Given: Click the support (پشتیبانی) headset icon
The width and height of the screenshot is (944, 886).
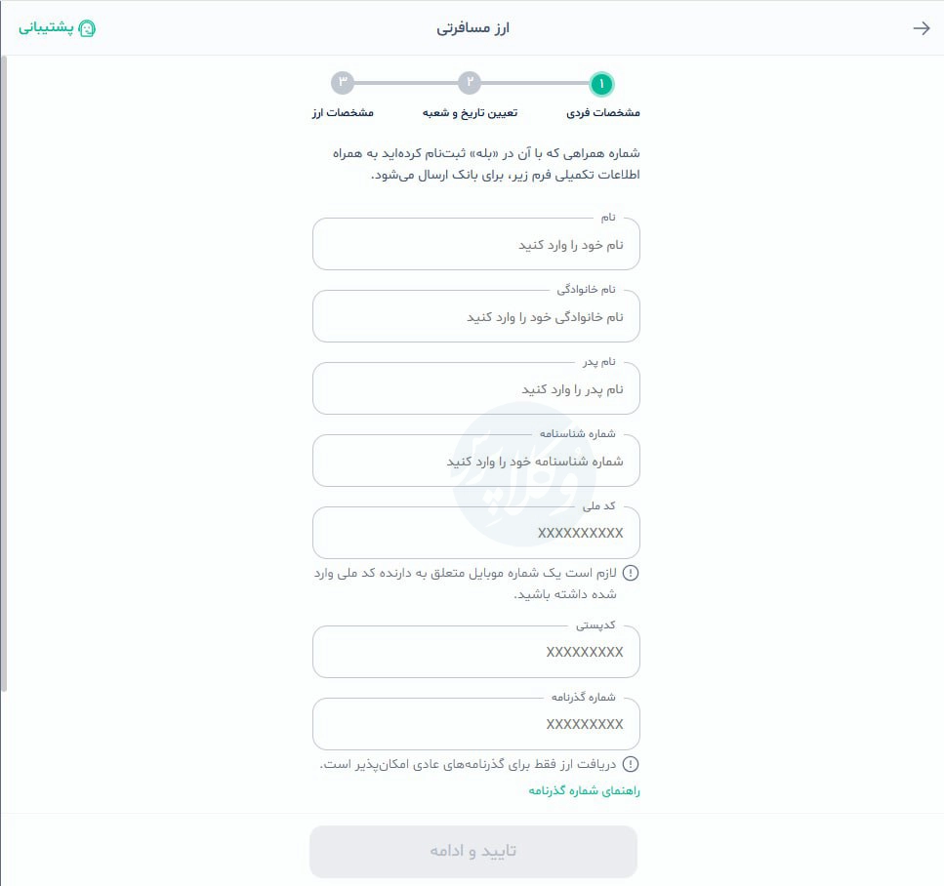Looking at the screenshot, I should [x=89, y=27].
